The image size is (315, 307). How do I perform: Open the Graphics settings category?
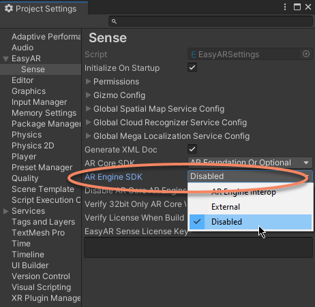click(29, 91)
